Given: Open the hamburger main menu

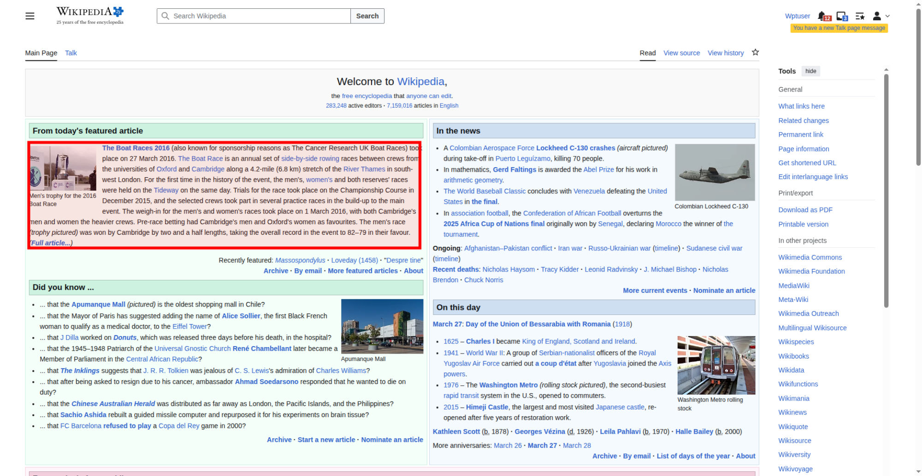Looking at the screenshot, I should pyautogui.click(x=30, y=16).
